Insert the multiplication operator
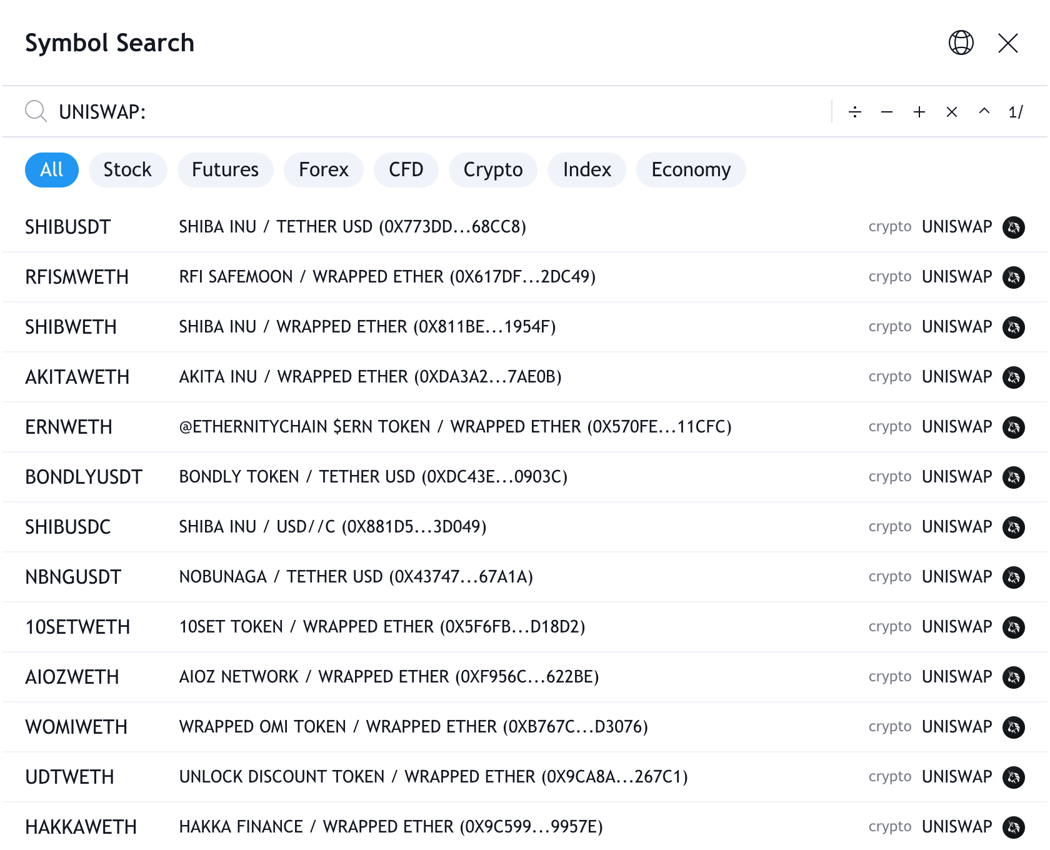The image size is (1050, 850). click(x=952, y=112)
